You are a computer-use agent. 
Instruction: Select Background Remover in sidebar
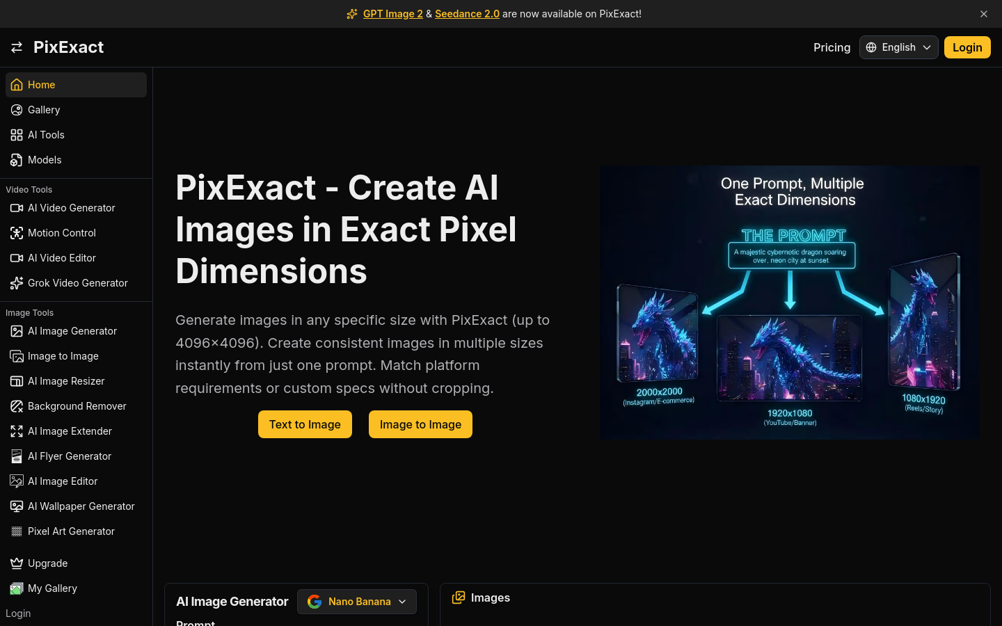[76, 406]
